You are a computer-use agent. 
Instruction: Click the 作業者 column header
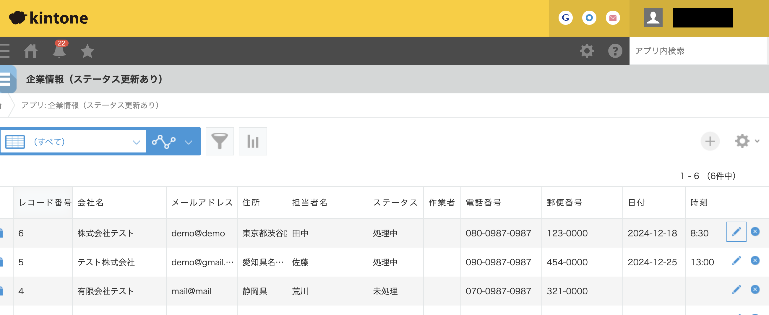442,203
